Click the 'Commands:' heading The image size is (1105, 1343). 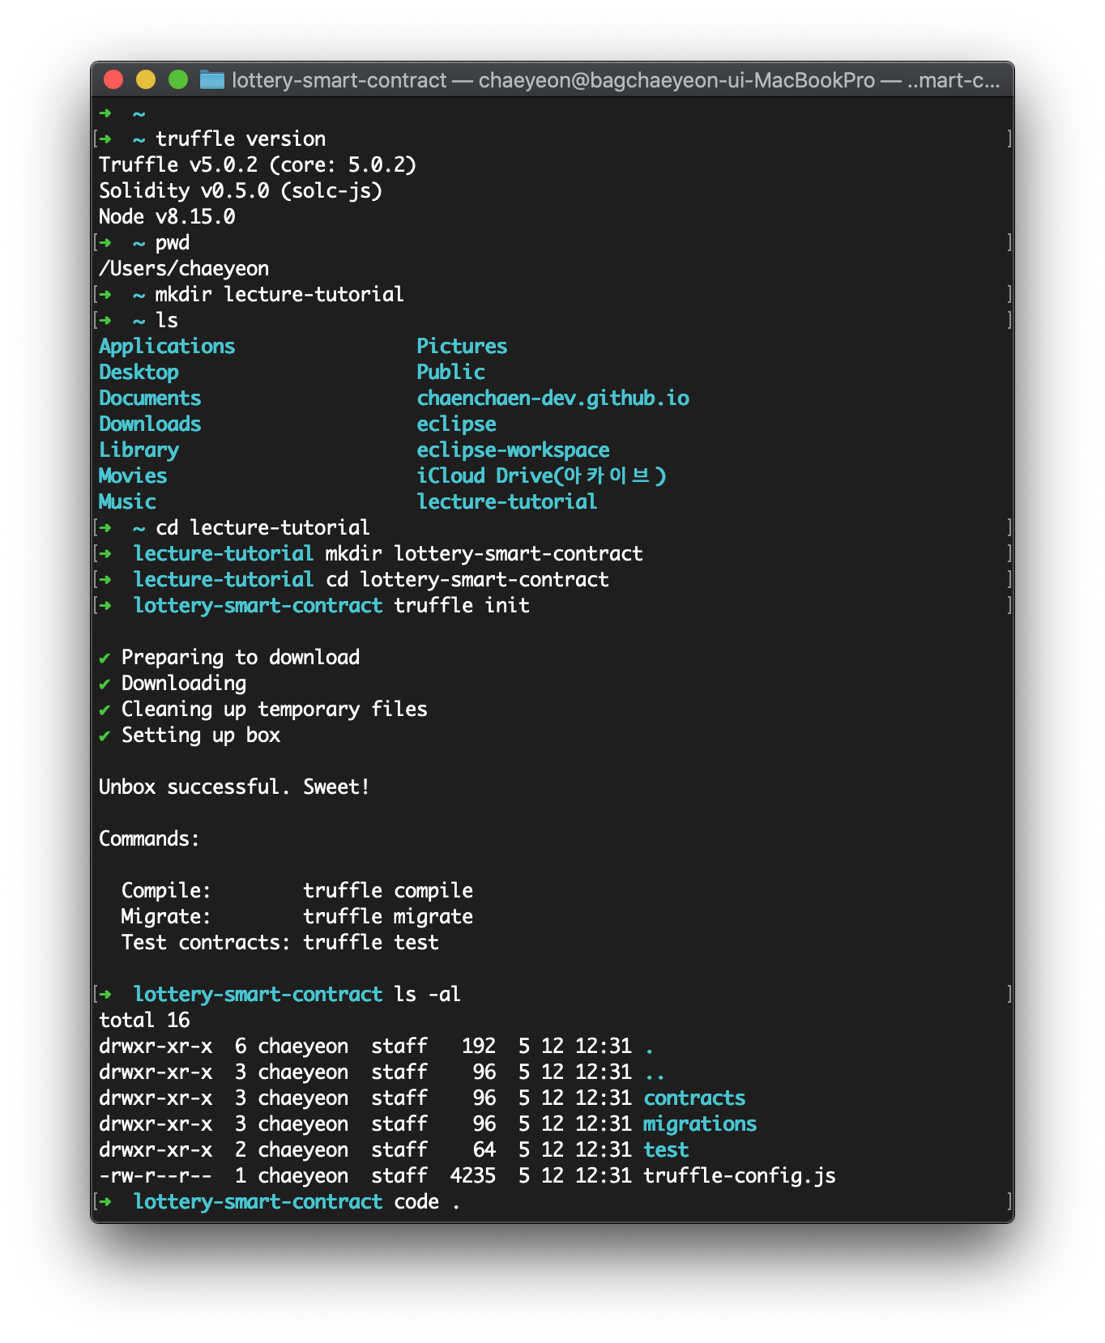click(x=149, y=838)
